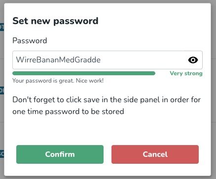This screenshot has width=216, height=179.
Task: Click inside the Password input field
Action: point(108,60)
